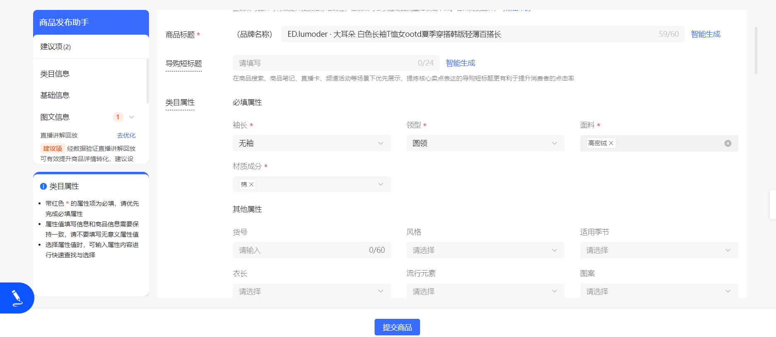Select 类目信息 in the sidebar
The width and height of the screenshot is (776, 337).
tap(55, 74)
